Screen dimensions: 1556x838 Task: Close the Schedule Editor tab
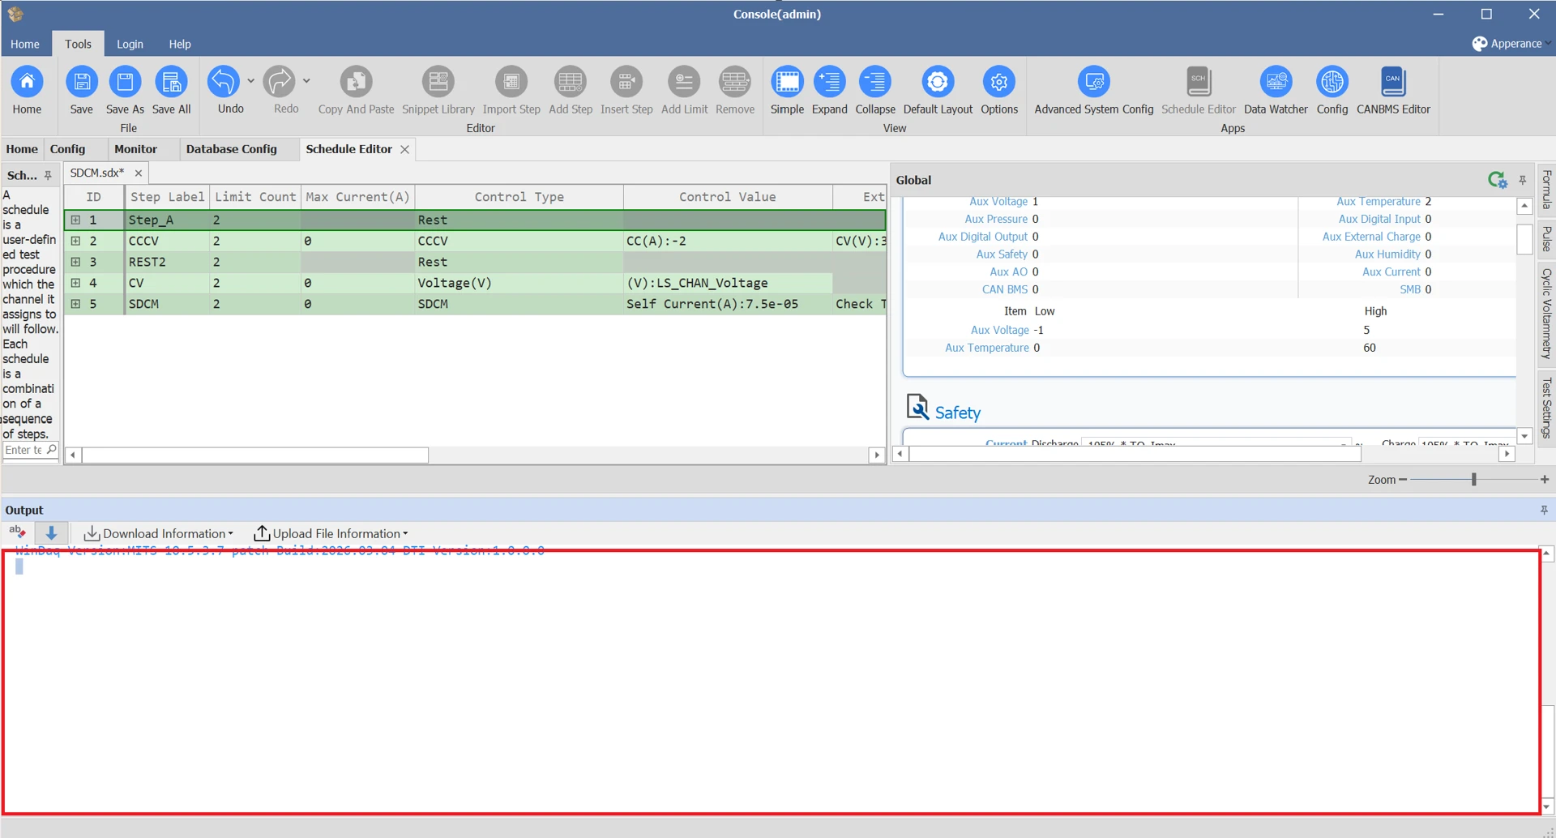tap(404, 149)
